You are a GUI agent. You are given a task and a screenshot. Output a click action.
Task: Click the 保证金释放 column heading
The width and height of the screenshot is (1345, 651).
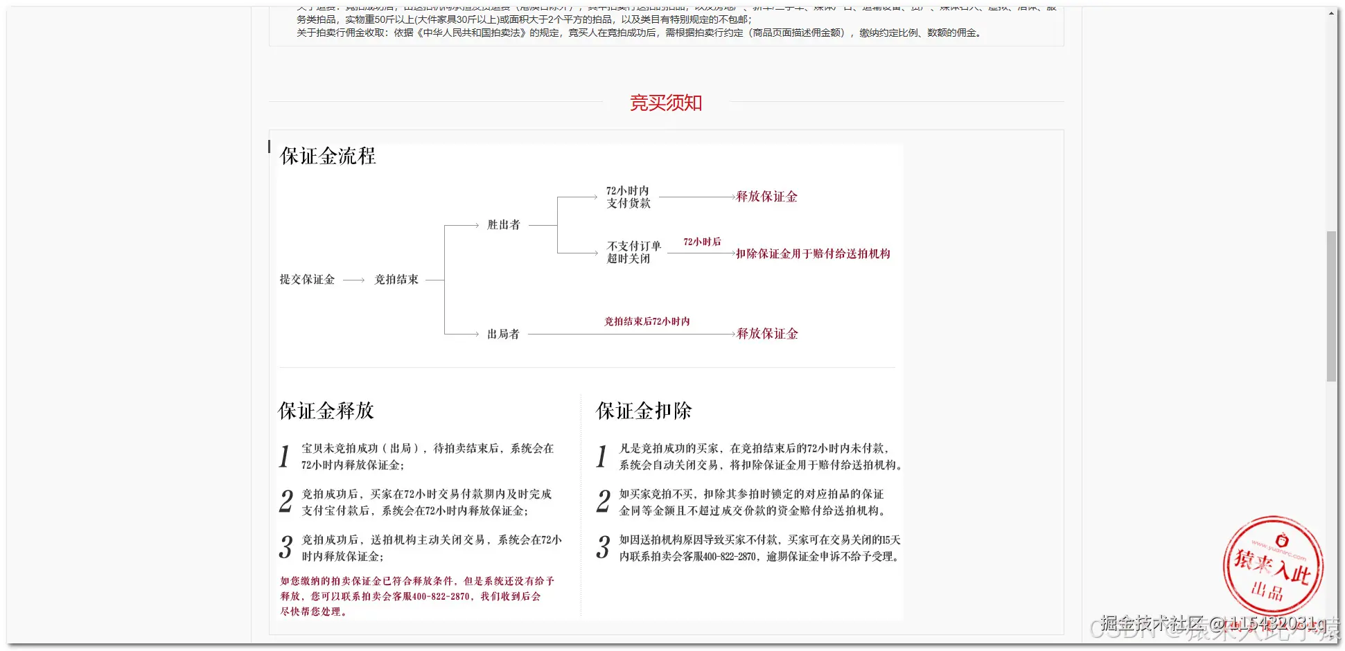pyautogui.click(x=326, y=410)
